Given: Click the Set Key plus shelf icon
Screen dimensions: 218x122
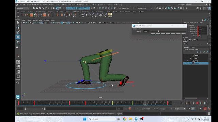Looking at the screenshot, I should tap(57, 15).
